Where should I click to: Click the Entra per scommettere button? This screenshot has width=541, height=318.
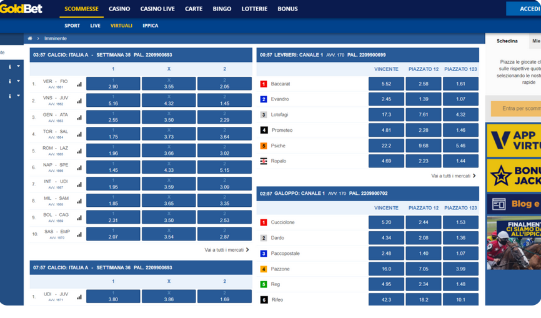click(x=516, y=109)
